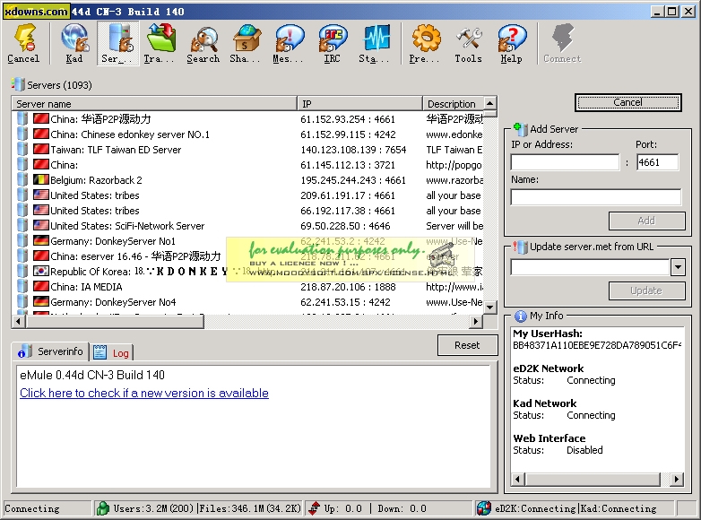Viewport: 701px width, 520px height.
Task: Click server list horizontal scroll left arrow
Action: pos(18,321)
